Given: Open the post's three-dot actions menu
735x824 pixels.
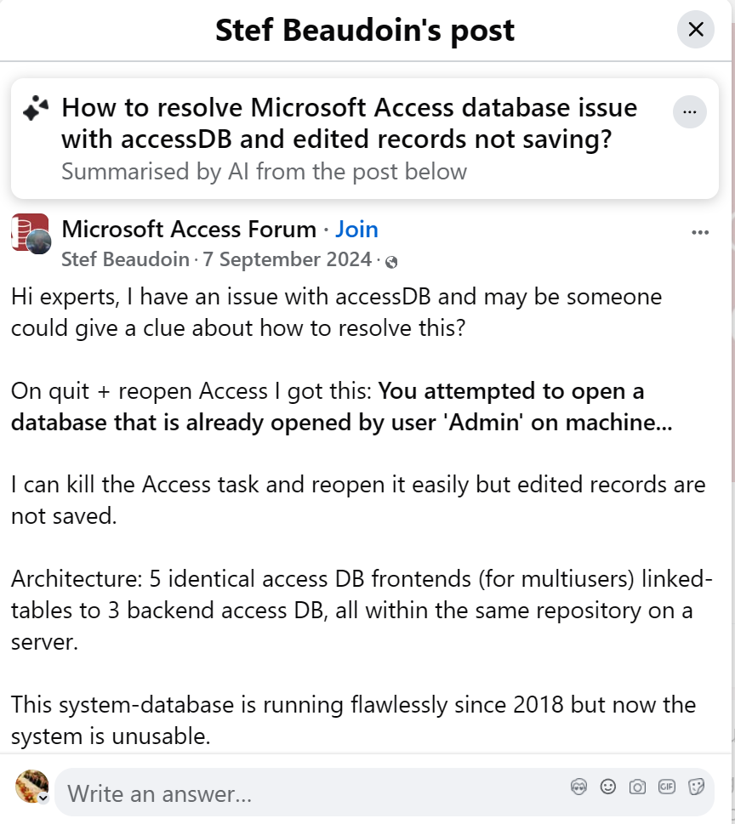Looking at the screenshot, I should (700, 232).
